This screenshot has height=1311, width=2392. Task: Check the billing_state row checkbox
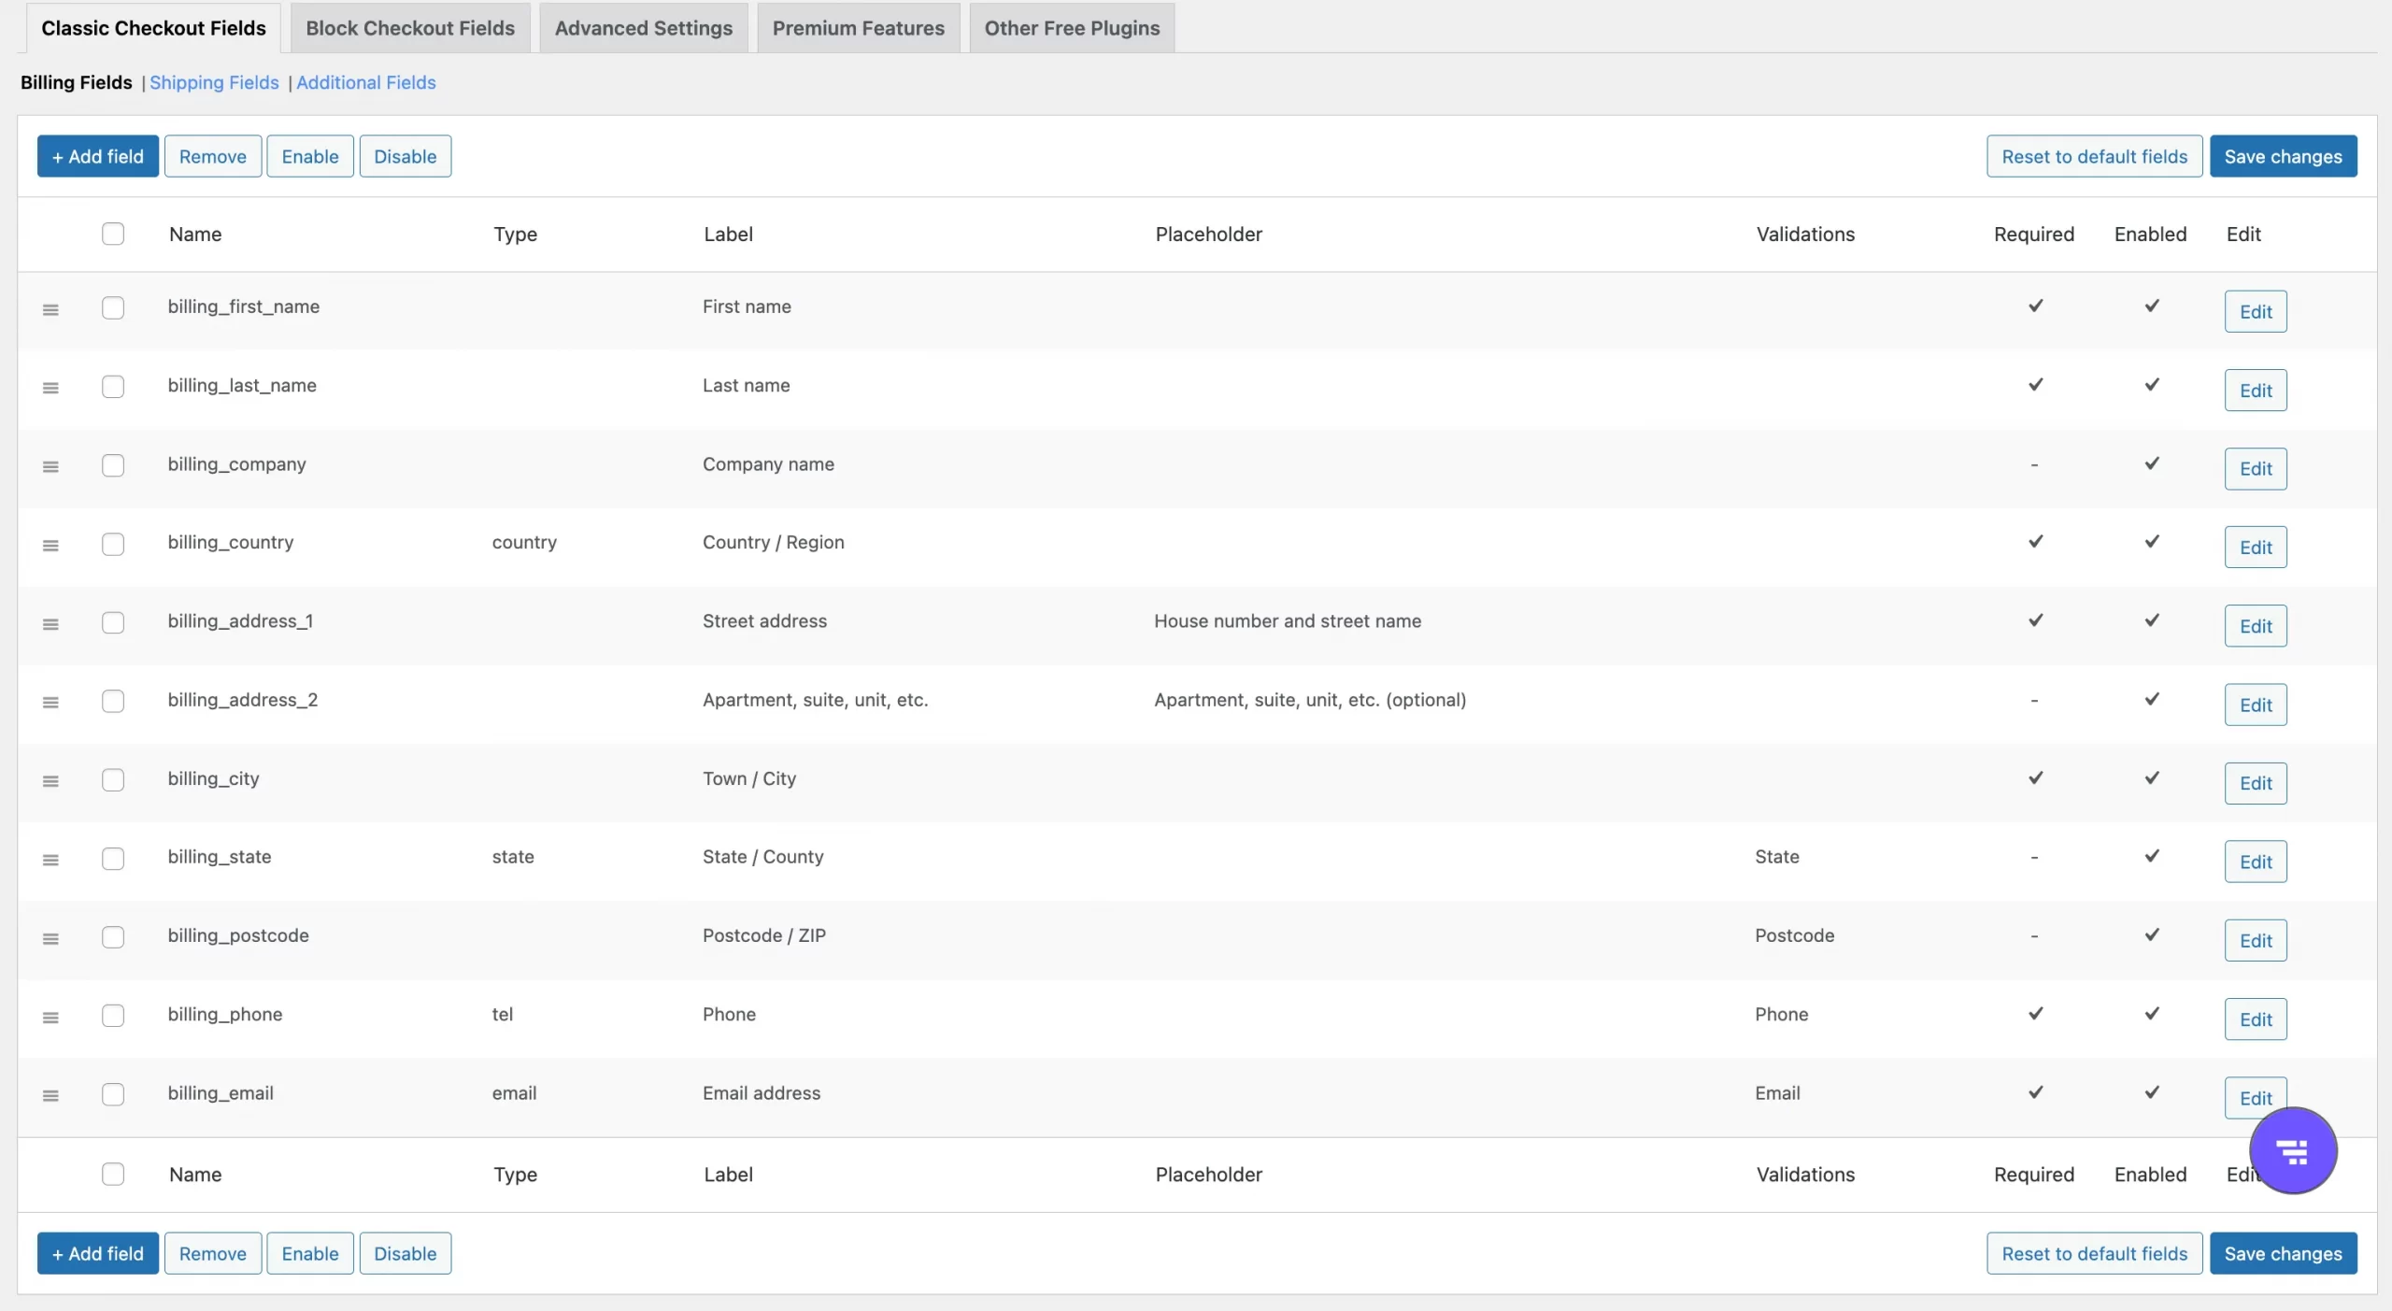[113, 858]
